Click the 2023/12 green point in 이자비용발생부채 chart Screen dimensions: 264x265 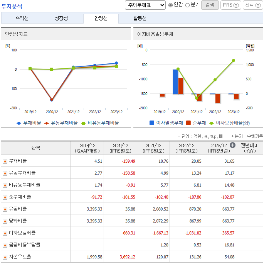pyautogui.click(x=234, y=61)
